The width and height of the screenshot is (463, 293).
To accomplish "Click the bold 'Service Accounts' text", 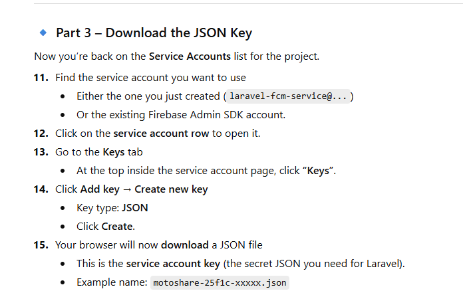I will (x=190, y=56).
